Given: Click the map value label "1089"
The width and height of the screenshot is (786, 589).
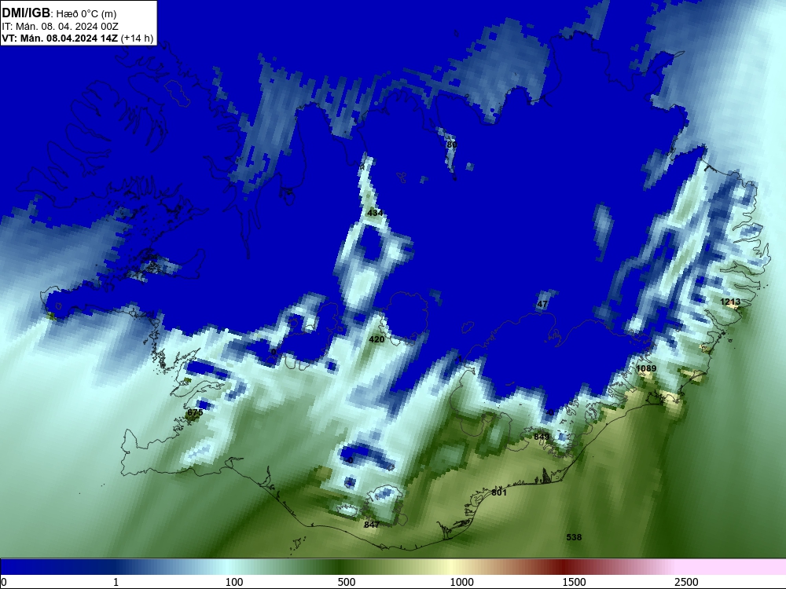Looking at the screenshot, I should pos(646,368).
